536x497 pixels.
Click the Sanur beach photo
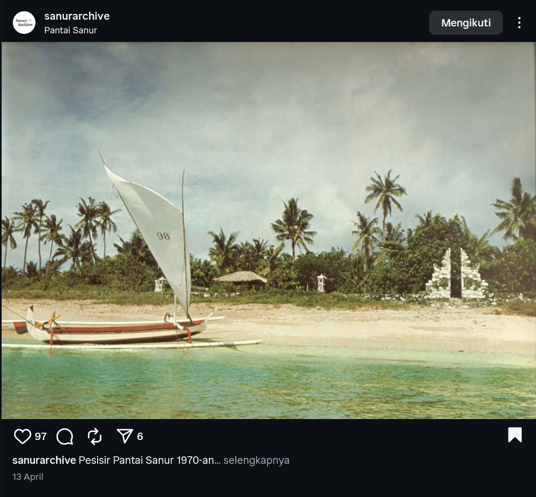coord(268,230)
